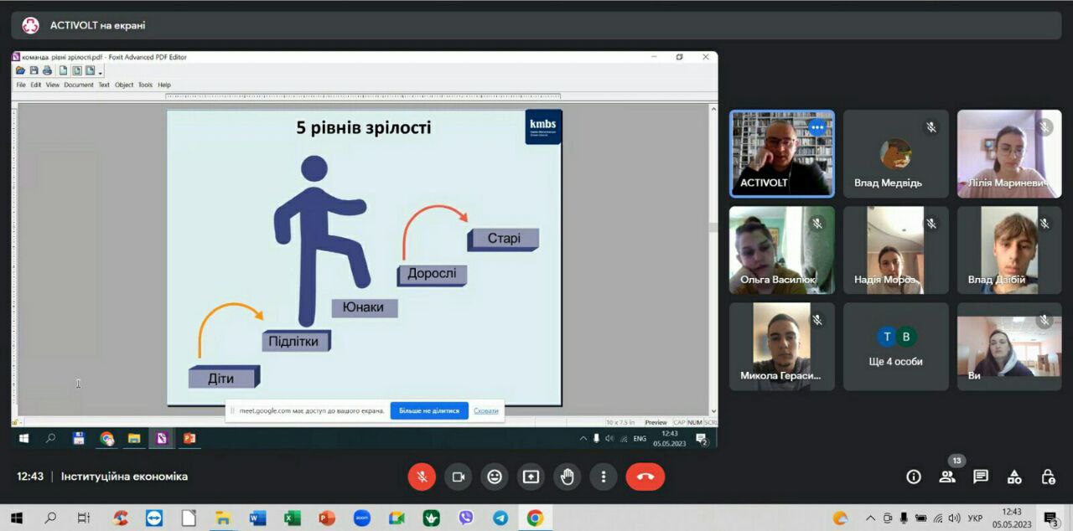Screen dimensions: 1073x531
Task: Select Ольга Василюк's video tile
Action: (781, 250)
